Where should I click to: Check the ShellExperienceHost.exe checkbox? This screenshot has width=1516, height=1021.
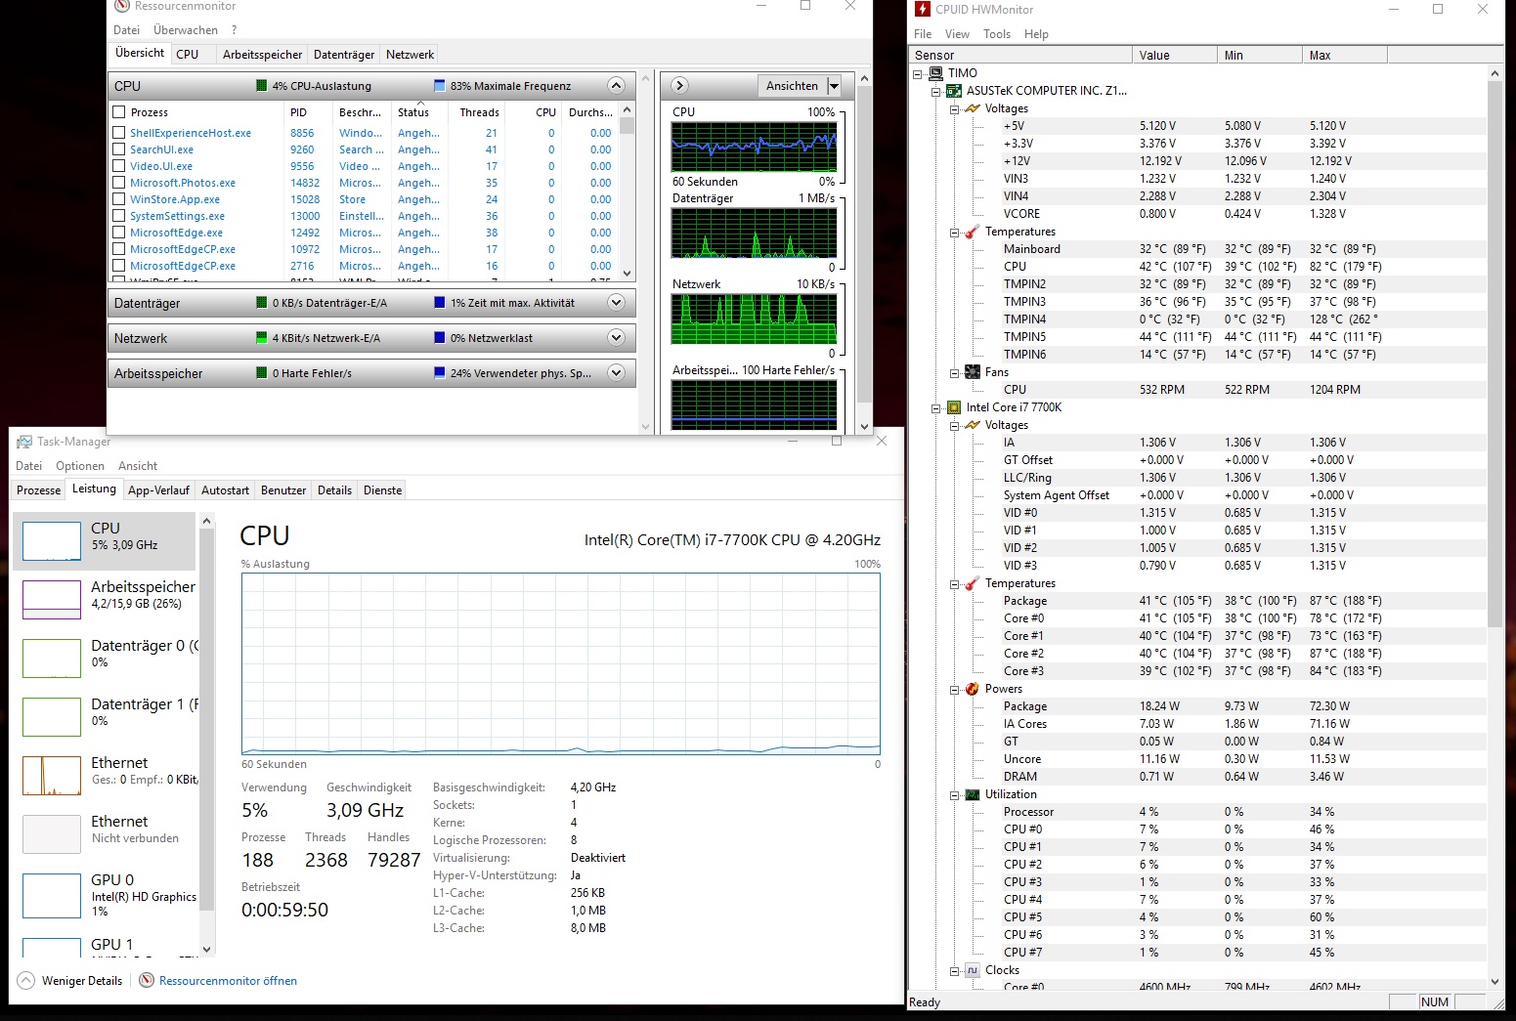[x=119, y=133]
